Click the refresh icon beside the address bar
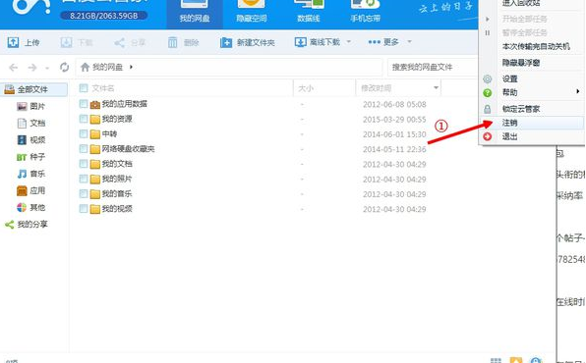Image resolution: width=586 pixels, height=363 pixels. (x=64, y=67)
